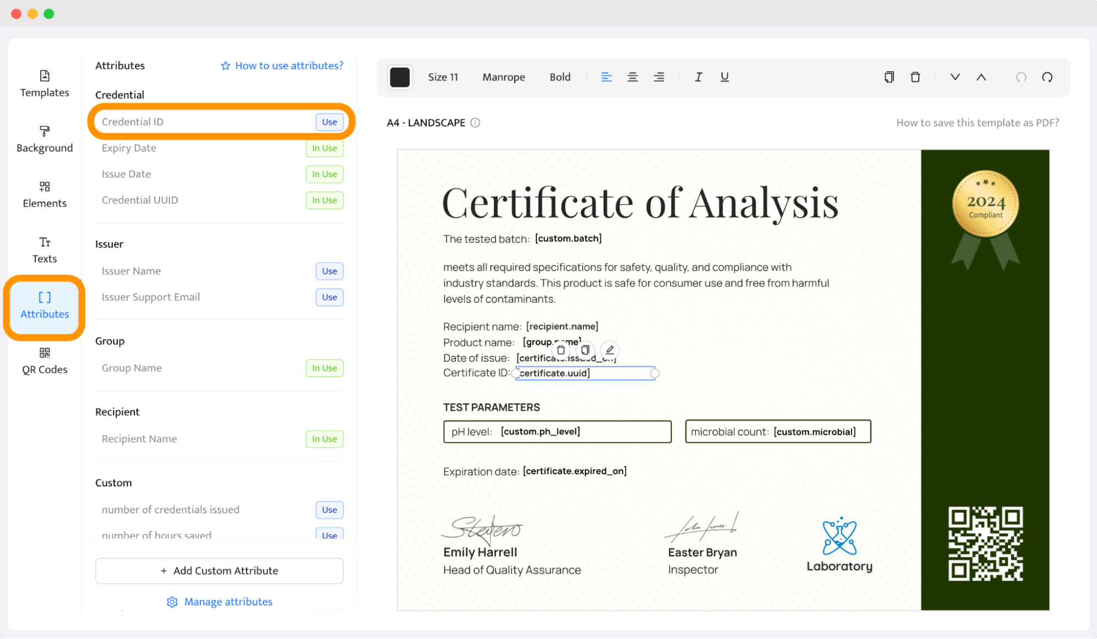
Task: Select the Certificate of Analysis title
Action: [640, 204]
